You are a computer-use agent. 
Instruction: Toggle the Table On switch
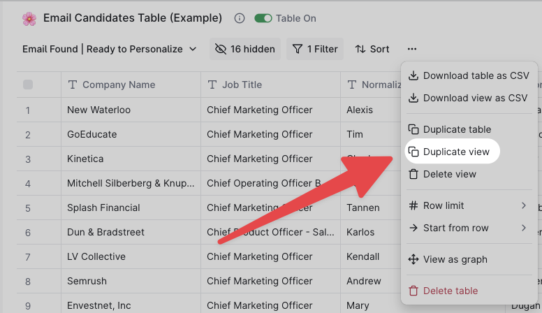pyautogui.click(x=263, y=18)
